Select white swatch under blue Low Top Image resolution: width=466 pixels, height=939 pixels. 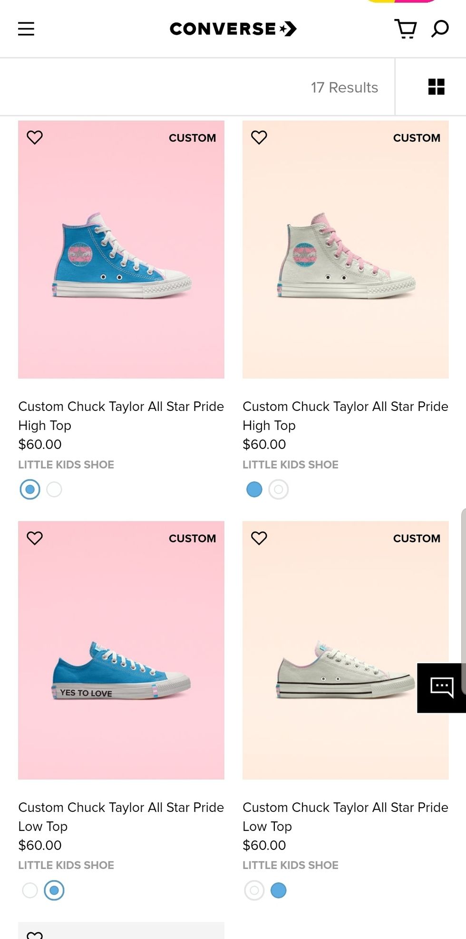[30, 890]
